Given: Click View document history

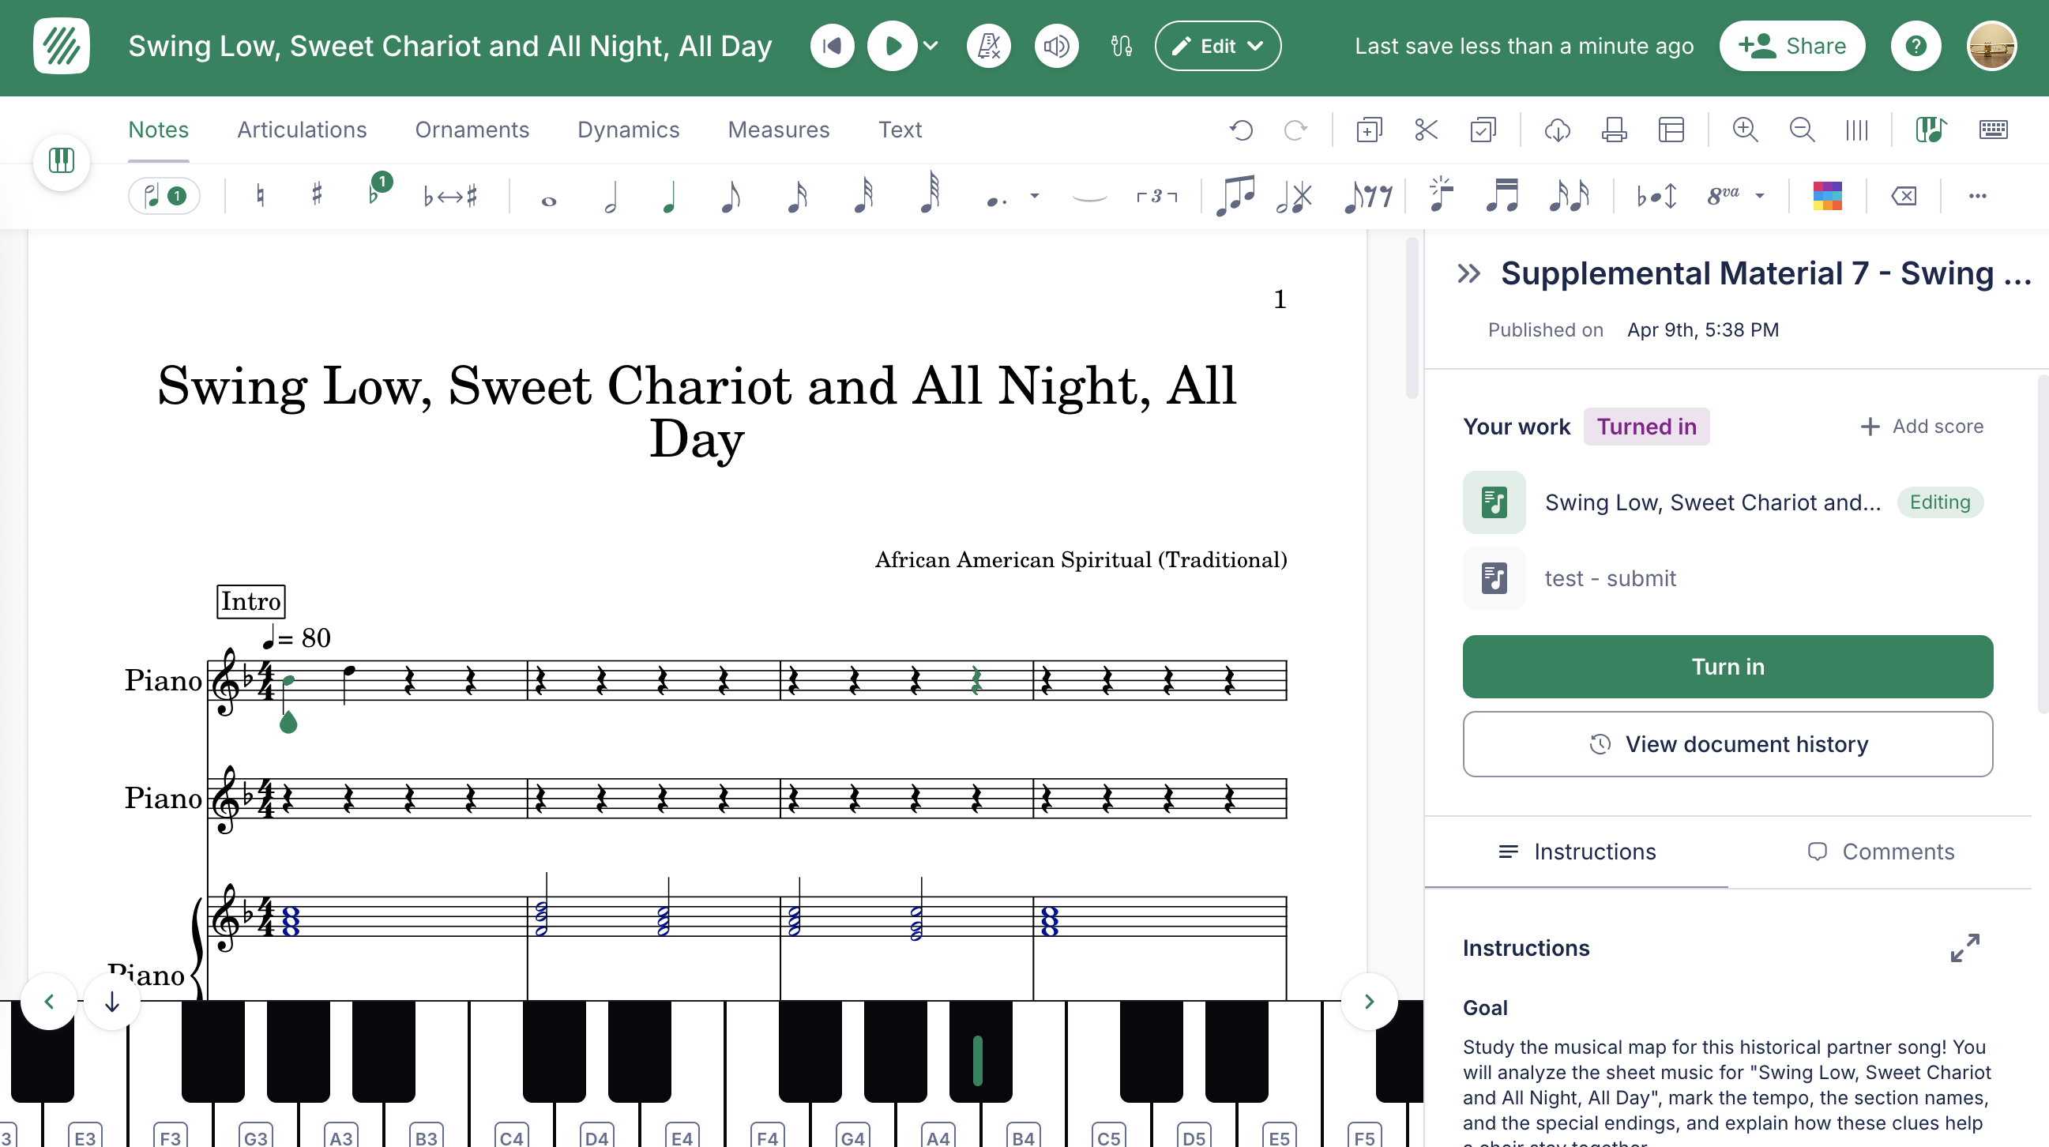Looking at the screenshot, I should click(x=1727, y=743).
